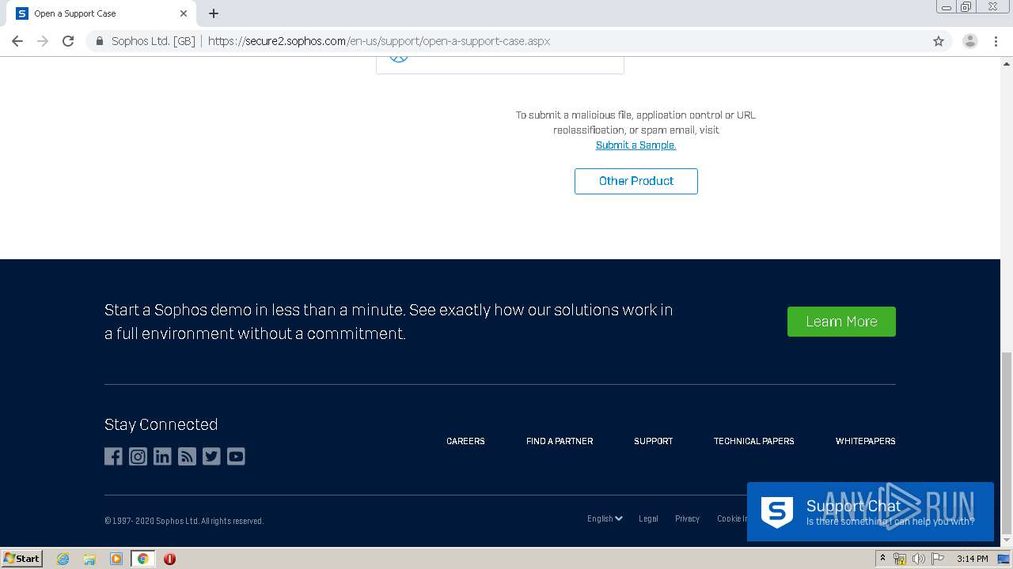Open Sophos Twitter icon
The image size is (1013, 569).
click(211, 457)
